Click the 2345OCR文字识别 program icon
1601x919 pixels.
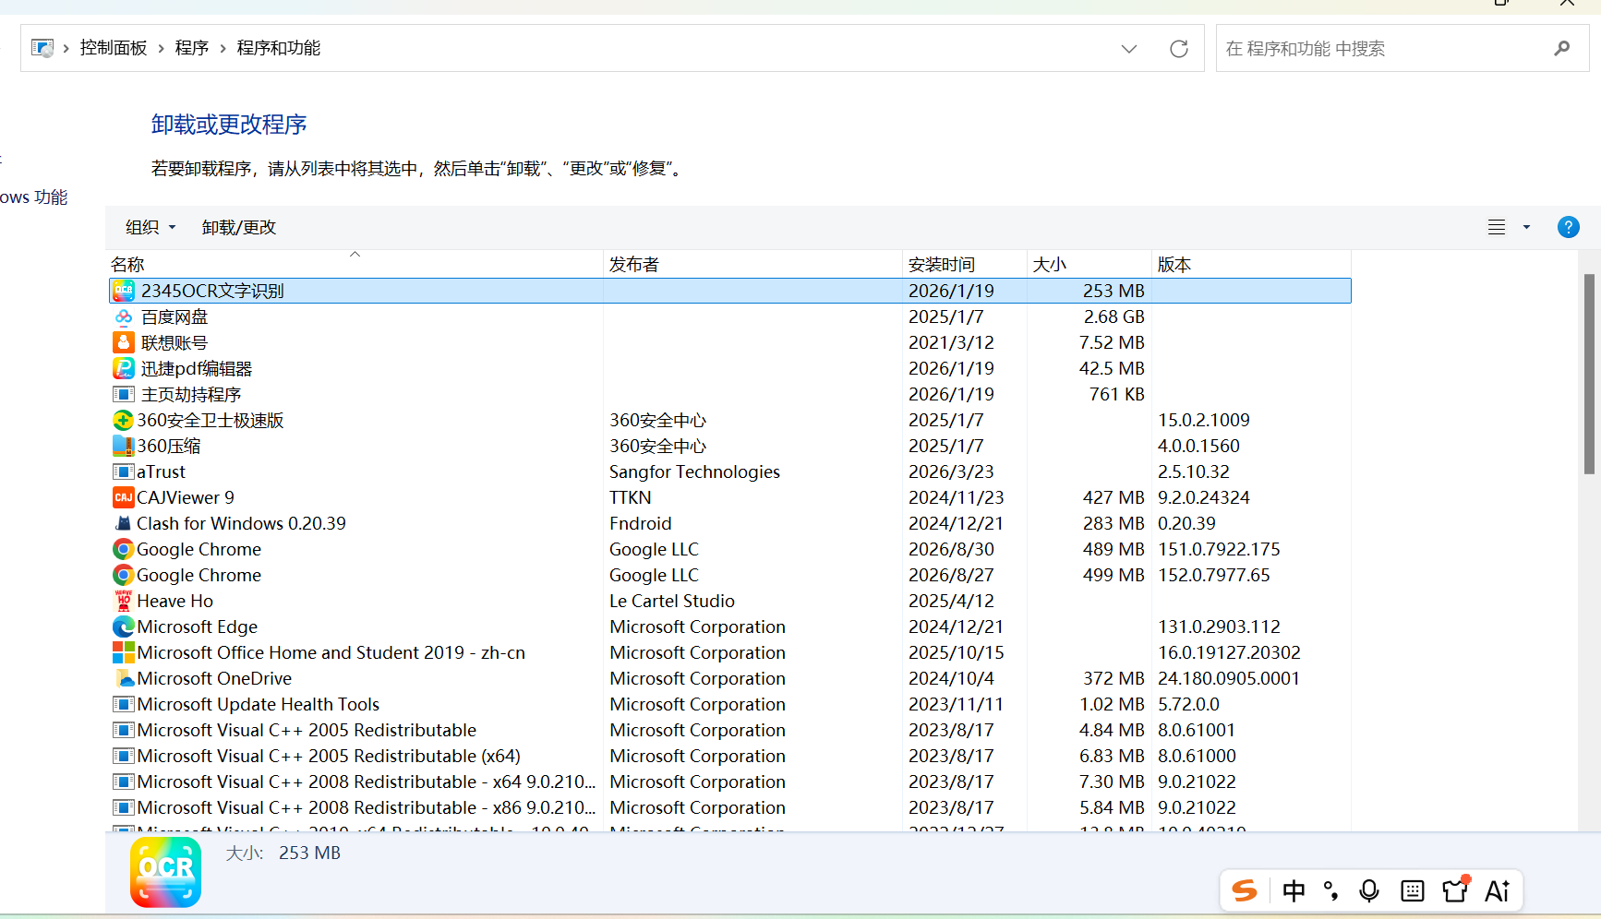tap(124, 291)
